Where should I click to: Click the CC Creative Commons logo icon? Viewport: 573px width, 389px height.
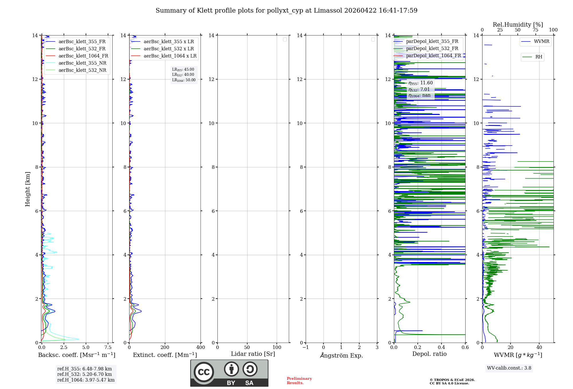pos(204,372)
